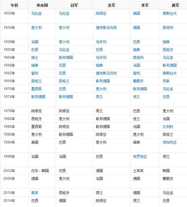Click 法国 host link in 1938年 row
187x207 pixels.
35,42
